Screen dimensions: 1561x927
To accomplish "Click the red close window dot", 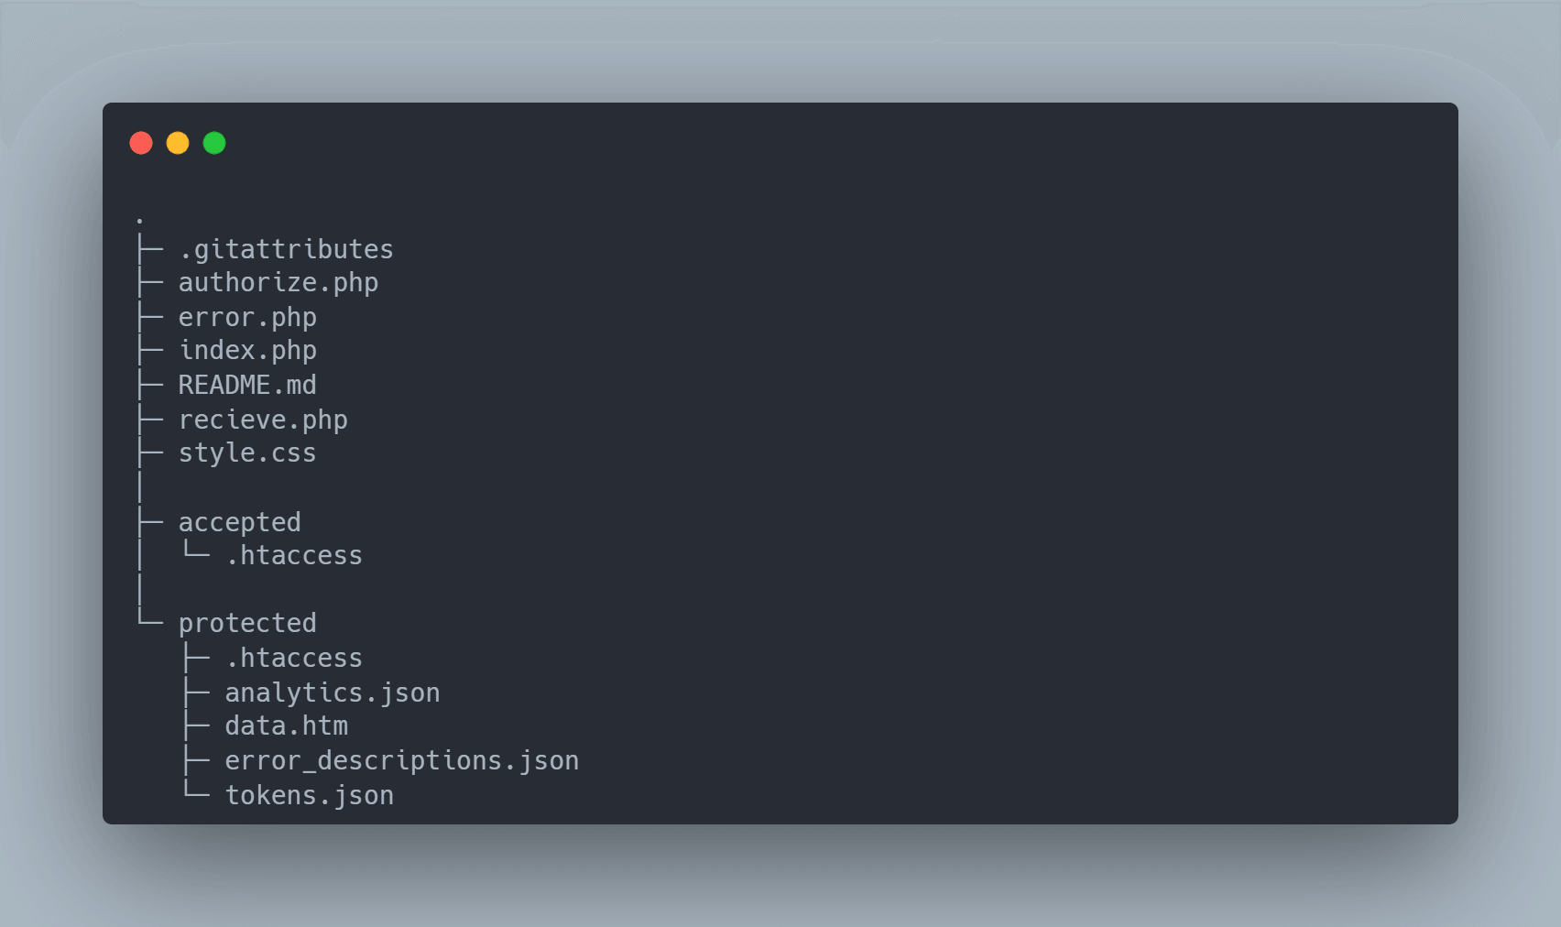I will [141, 143].
